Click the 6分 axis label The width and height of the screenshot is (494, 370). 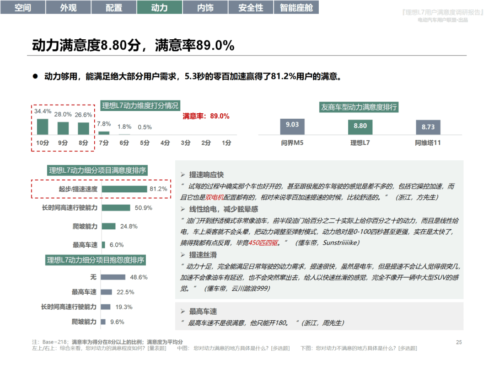pos(124,143)
